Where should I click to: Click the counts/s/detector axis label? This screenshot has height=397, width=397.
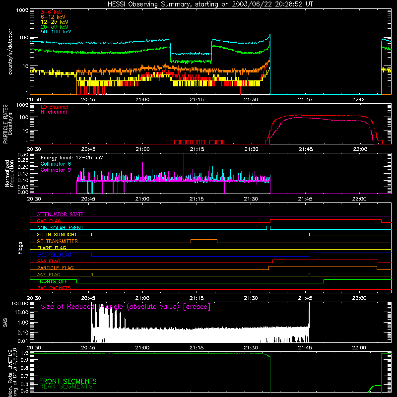10,52
